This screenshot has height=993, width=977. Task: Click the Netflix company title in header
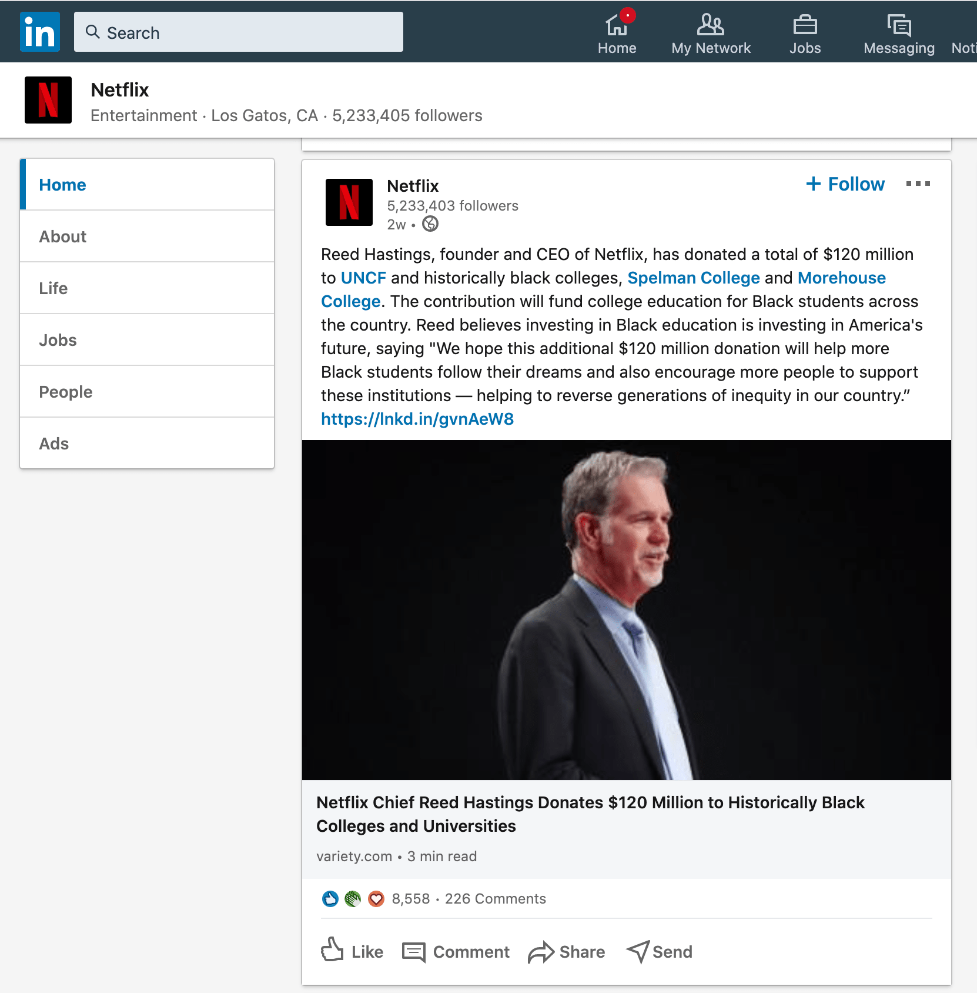click(x=120, y=90)
